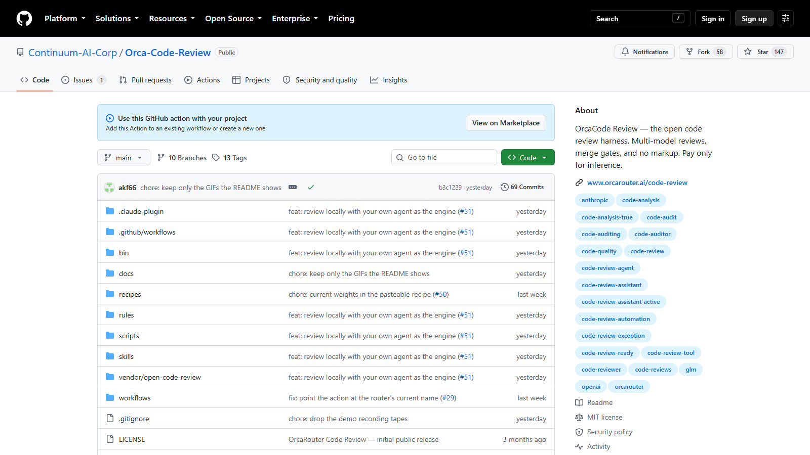
Task: Click the LICENSE file icon
Action: point(110,439)
